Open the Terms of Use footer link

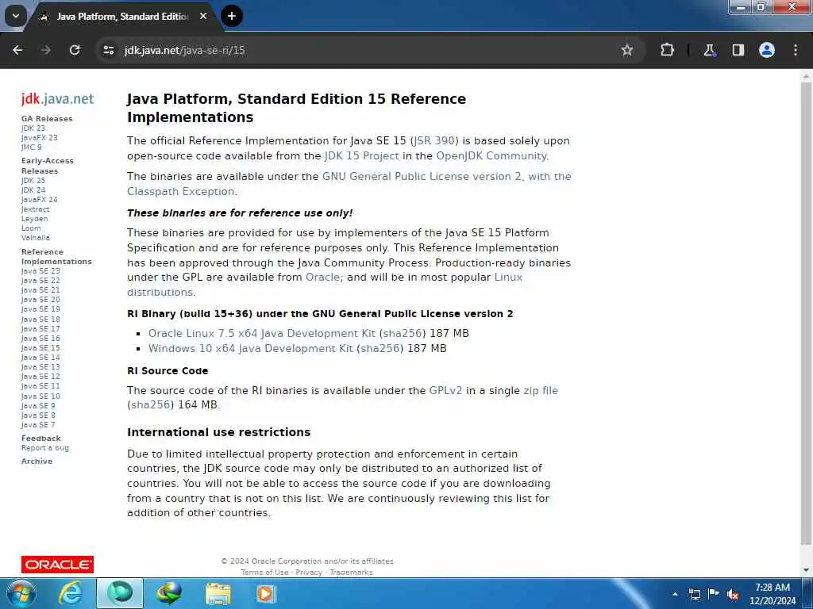click(x=264, y=573)
